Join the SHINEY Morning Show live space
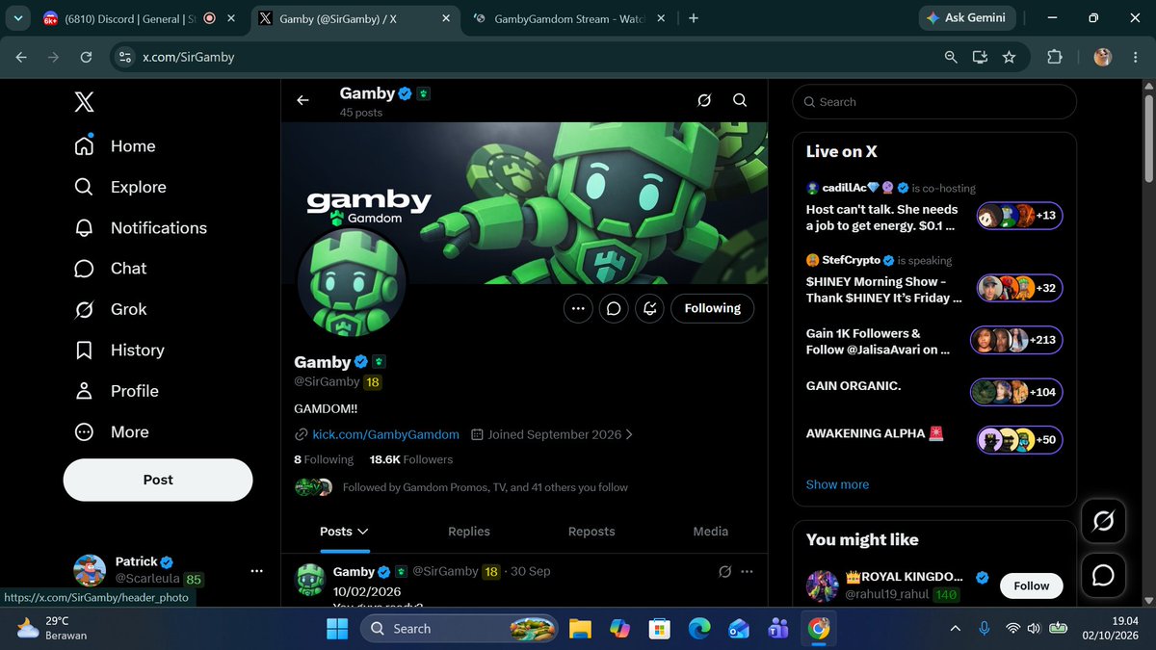This screenshot has height=650, width=1156. click(934, 281)
